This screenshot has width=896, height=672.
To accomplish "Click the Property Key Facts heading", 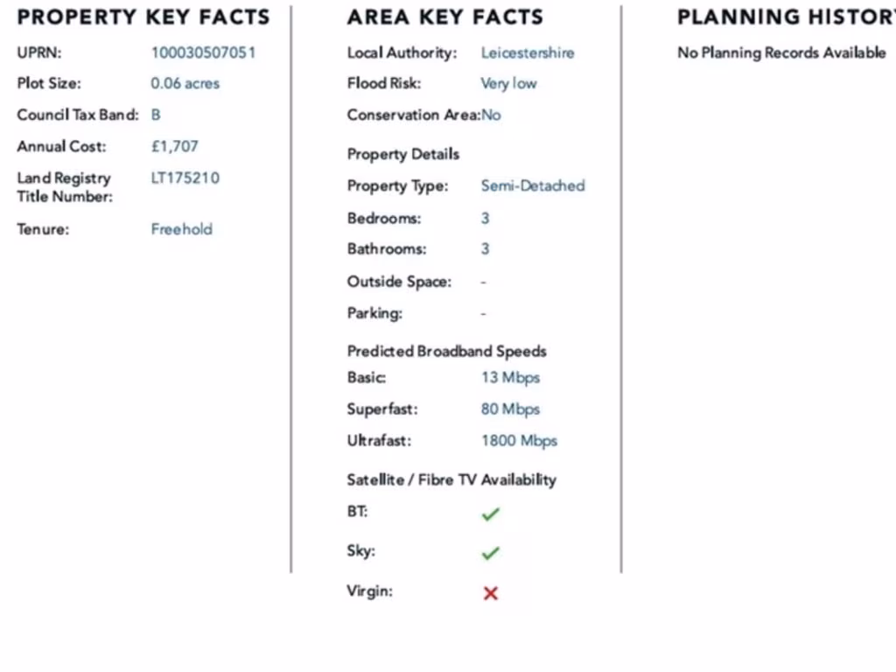I will 143,17.
